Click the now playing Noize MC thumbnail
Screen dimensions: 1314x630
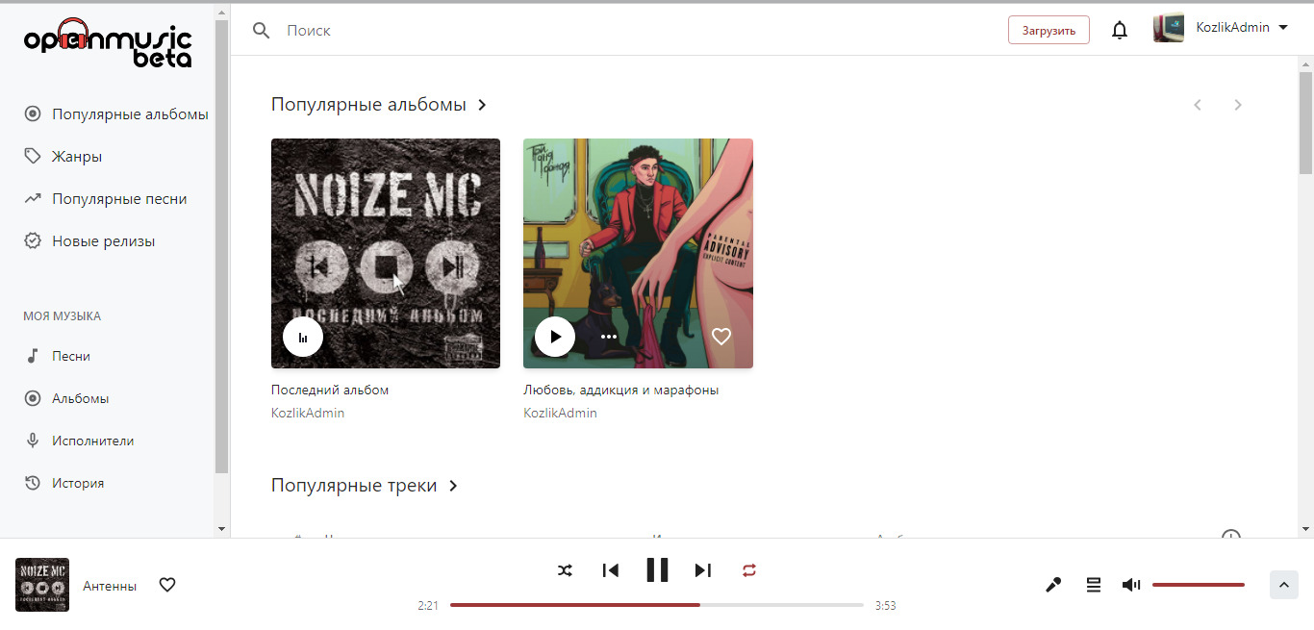[x=42, y=585]
